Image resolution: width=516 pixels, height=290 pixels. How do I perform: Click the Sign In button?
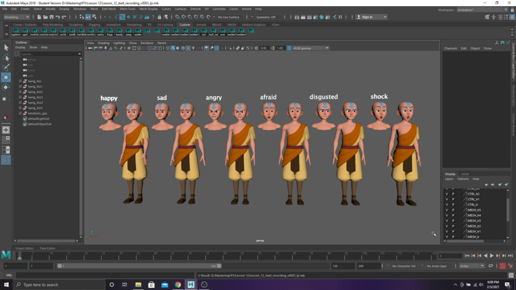pos(367,17)
